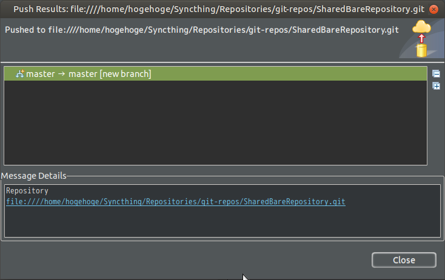Click the Message Details group heading
This screenshot has height=280, width=445.
point(34,176)
